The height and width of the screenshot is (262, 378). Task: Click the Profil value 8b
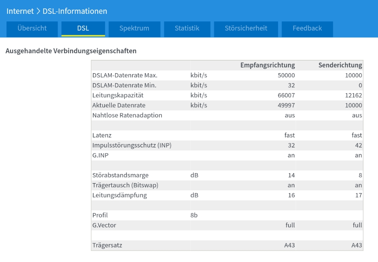194,215
